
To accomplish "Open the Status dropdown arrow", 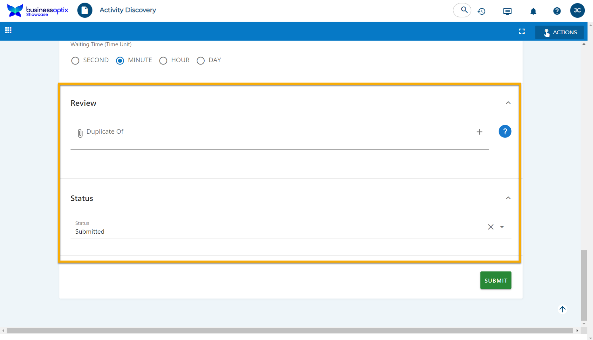I will pyautogui.click(x=502, y=227).
